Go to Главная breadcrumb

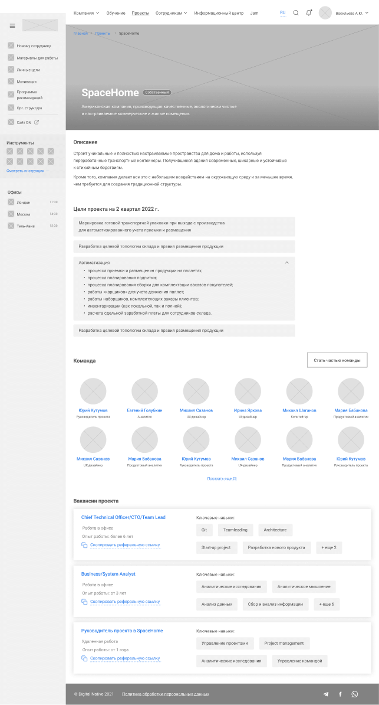point(81,33)
